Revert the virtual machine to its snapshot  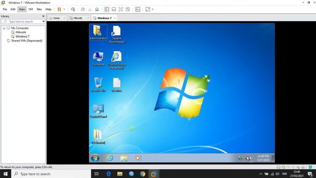[90, 9]
